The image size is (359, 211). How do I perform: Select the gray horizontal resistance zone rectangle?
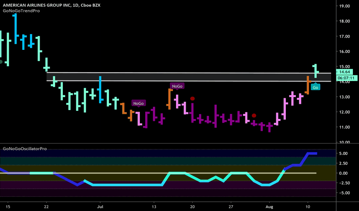[x=189, y=77]
